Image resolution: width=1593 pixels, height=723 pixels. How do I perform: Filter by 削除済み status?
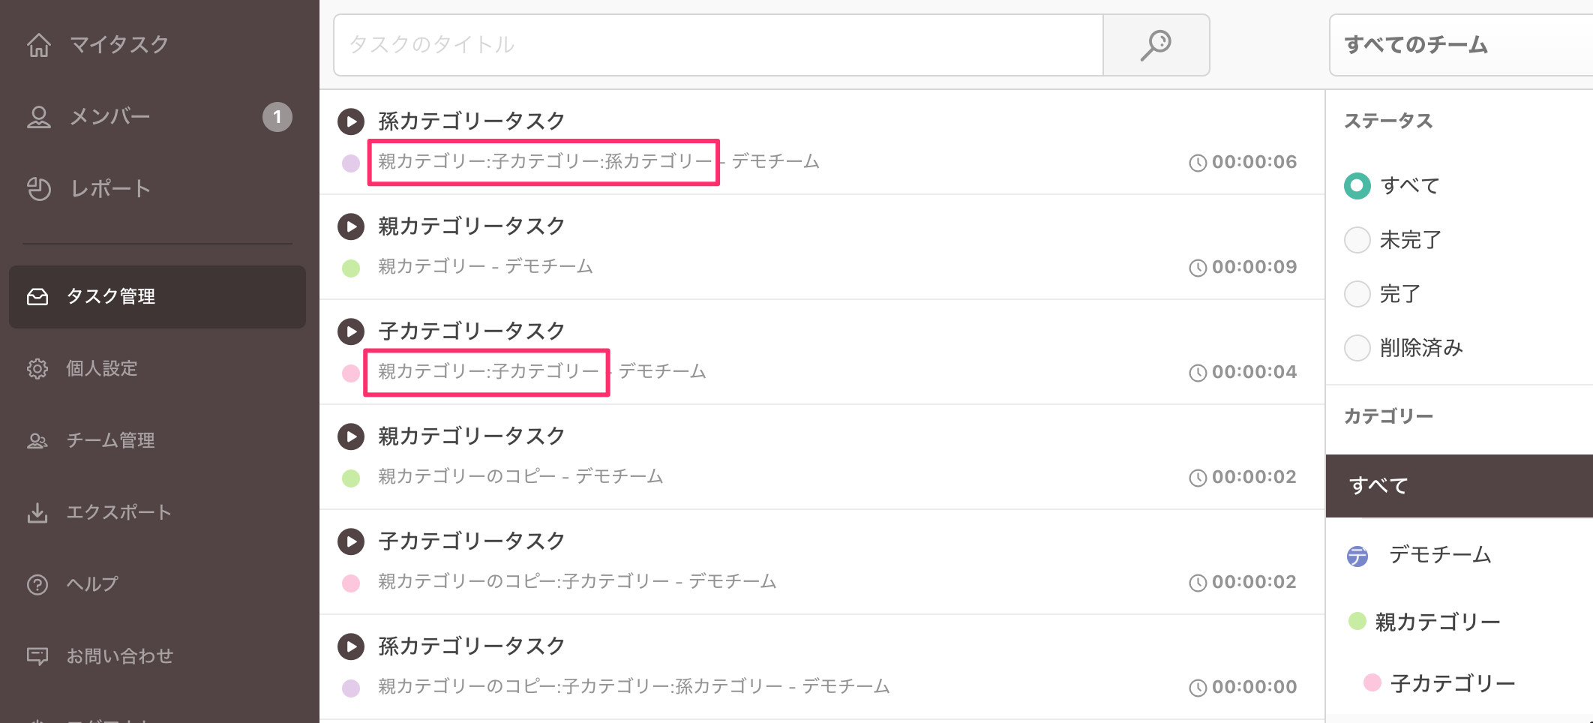(x=1357, y=348)
